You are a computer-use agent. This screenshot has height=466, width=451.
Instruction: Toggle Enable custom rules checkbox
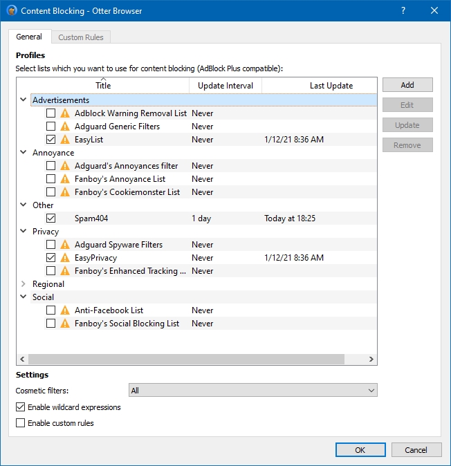20,423
